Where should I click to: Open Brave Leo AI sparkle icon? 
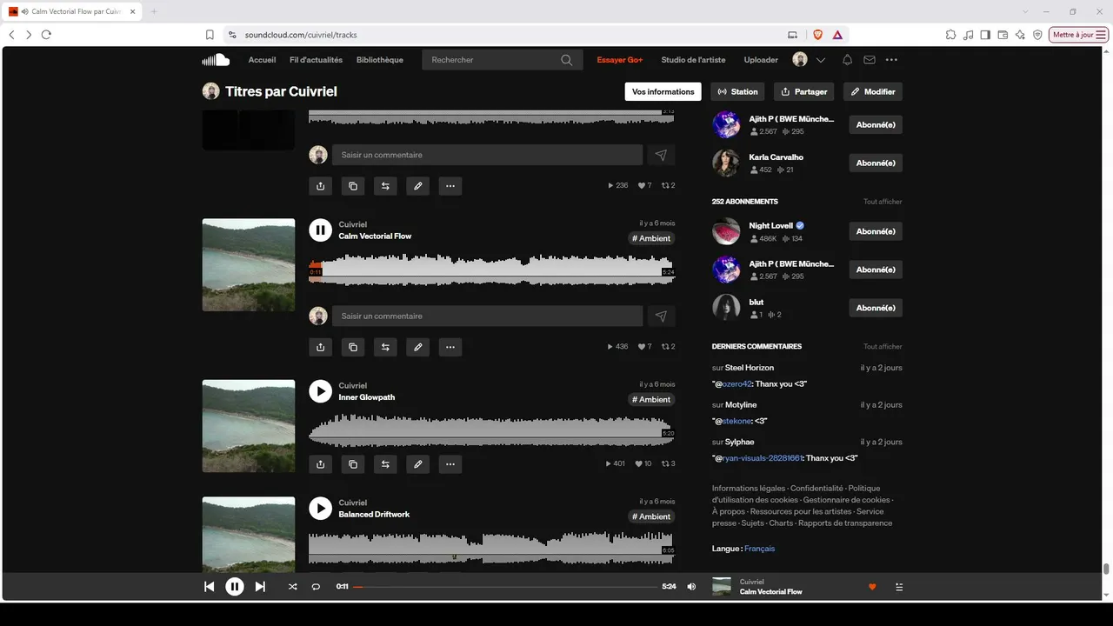point(1021,35)
